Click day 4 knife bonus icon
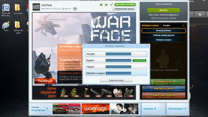 click(x=96, y=93)
